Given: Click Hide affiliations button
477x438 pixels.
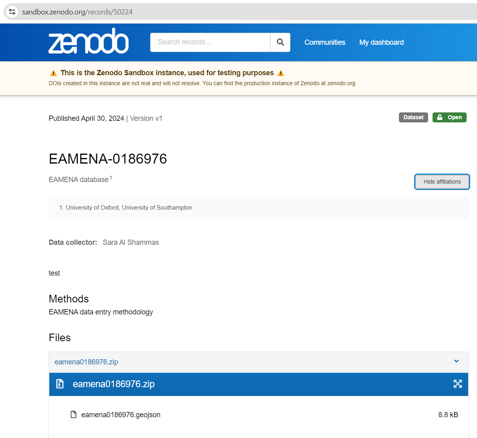Looking at the screenshot, I should [442, 182].
